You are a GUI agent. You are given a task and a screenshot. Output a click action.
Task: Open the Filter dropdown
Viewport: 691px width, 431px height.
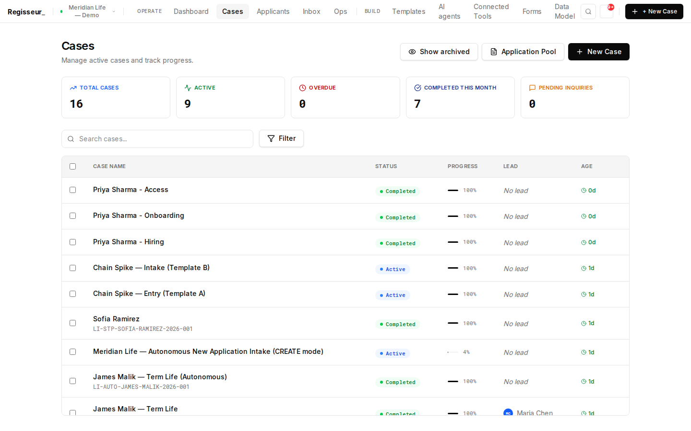281,138
